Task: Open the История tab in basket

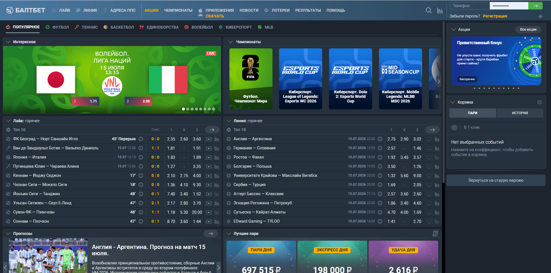Action: coord(520,113)
